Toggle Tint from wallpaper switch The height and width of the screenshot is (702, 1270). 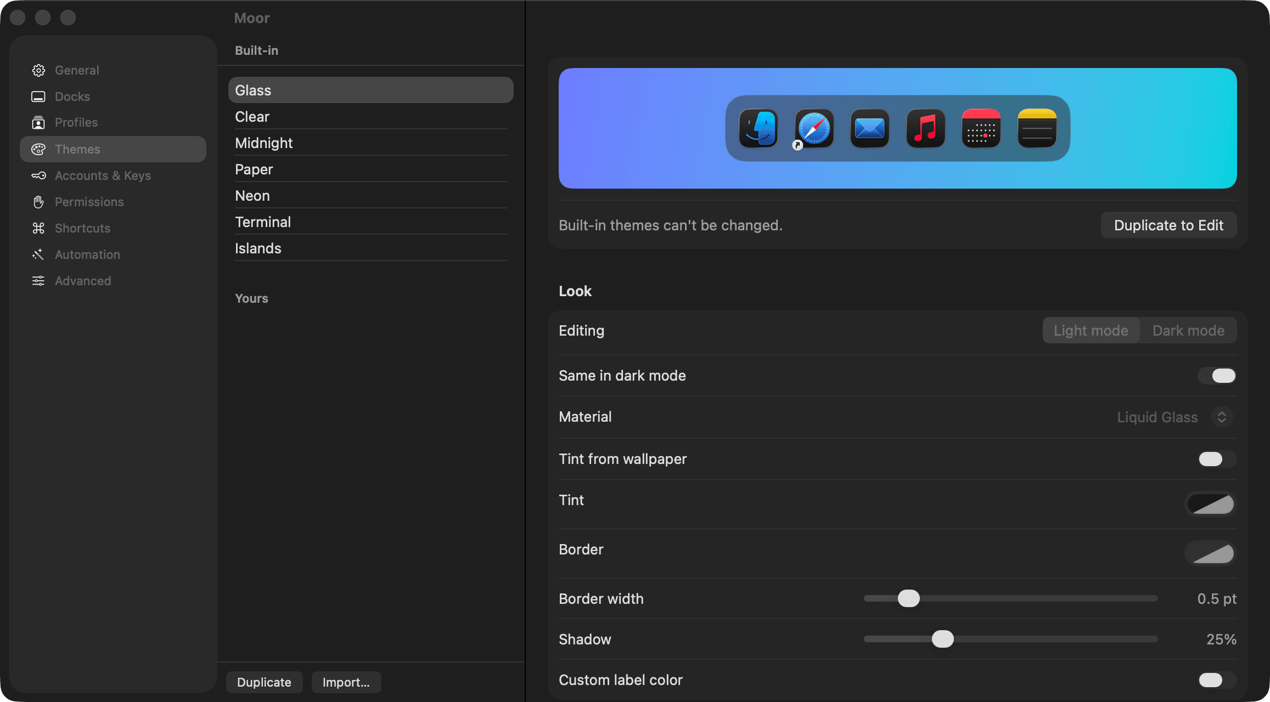tap(1217, 459)
